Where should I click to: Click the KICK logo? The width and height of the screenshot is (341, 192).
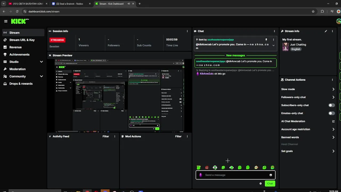(20, 21)
